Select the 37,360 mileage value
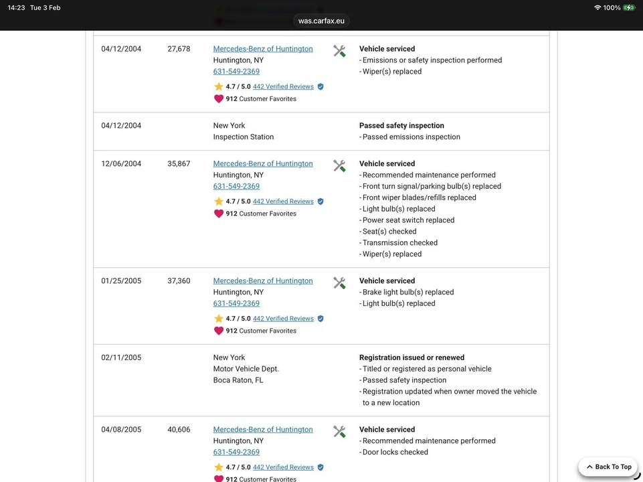This screenshot has height=482, width=643. coord(179,281)
